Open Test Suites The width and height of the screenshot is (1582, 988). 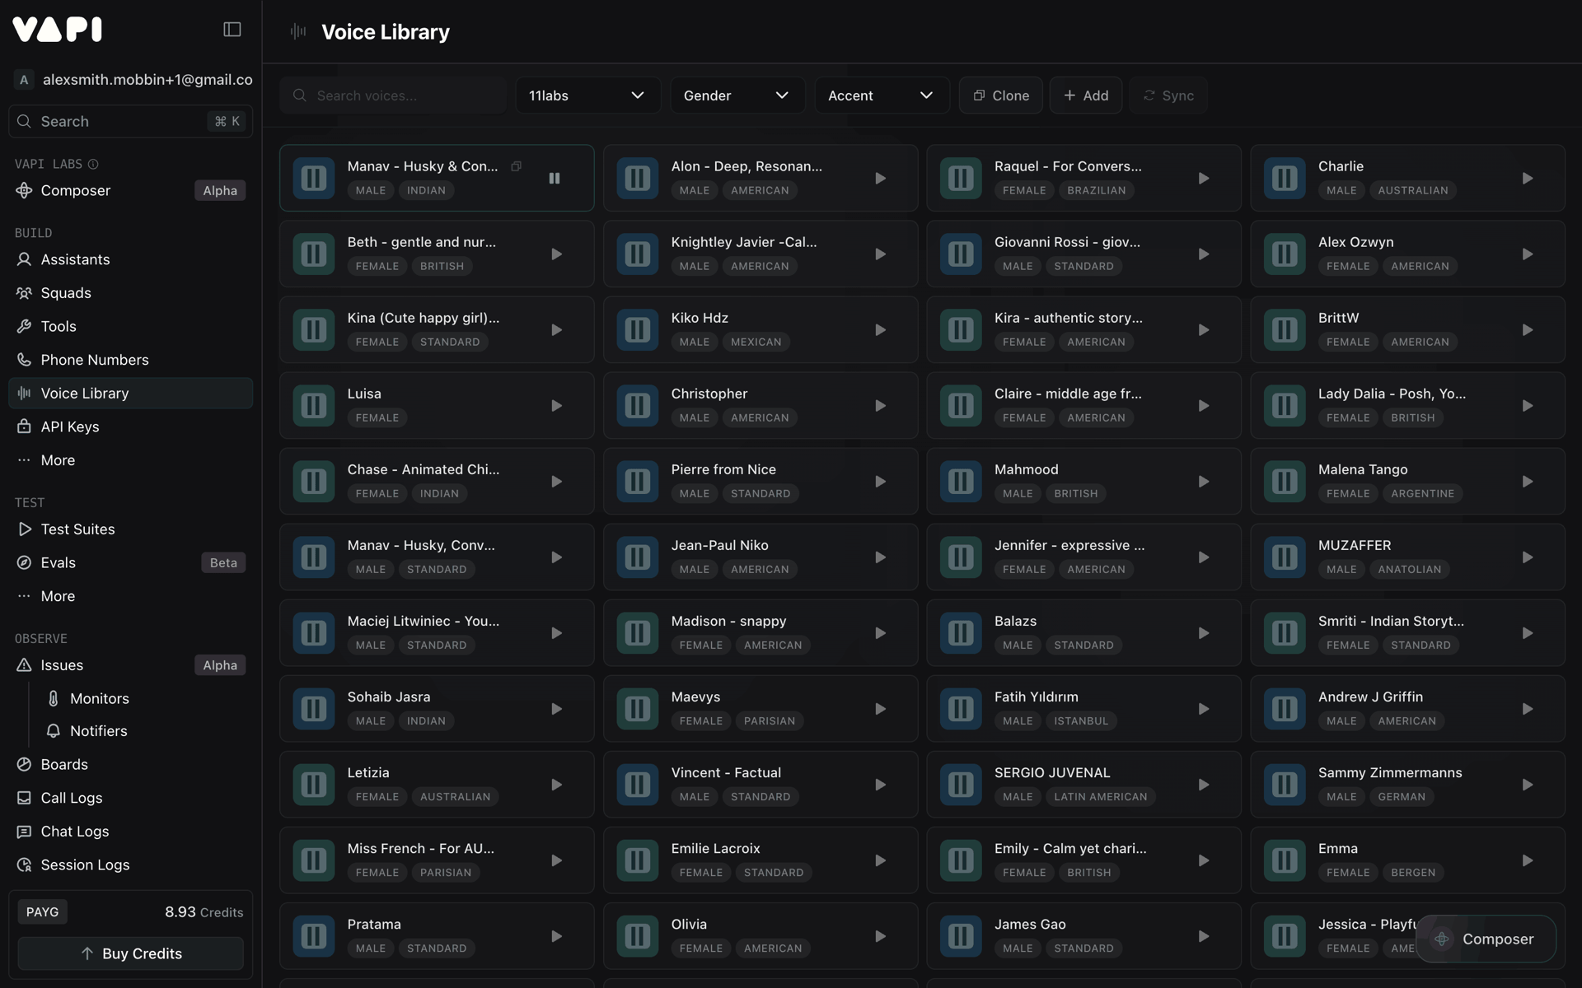[x=131, y=529]
